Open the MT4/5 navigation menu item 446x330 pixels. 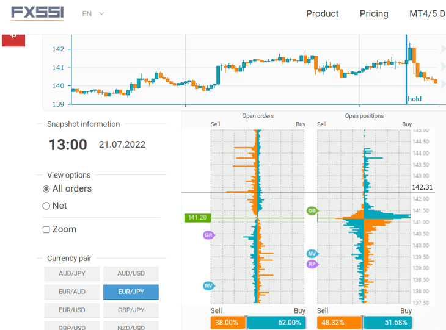click(x=427, y=13)
